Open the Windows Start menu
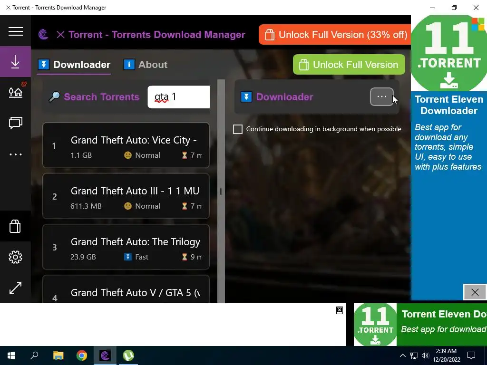This screenshot has width=487, height=365. click(x=11, y=355)
